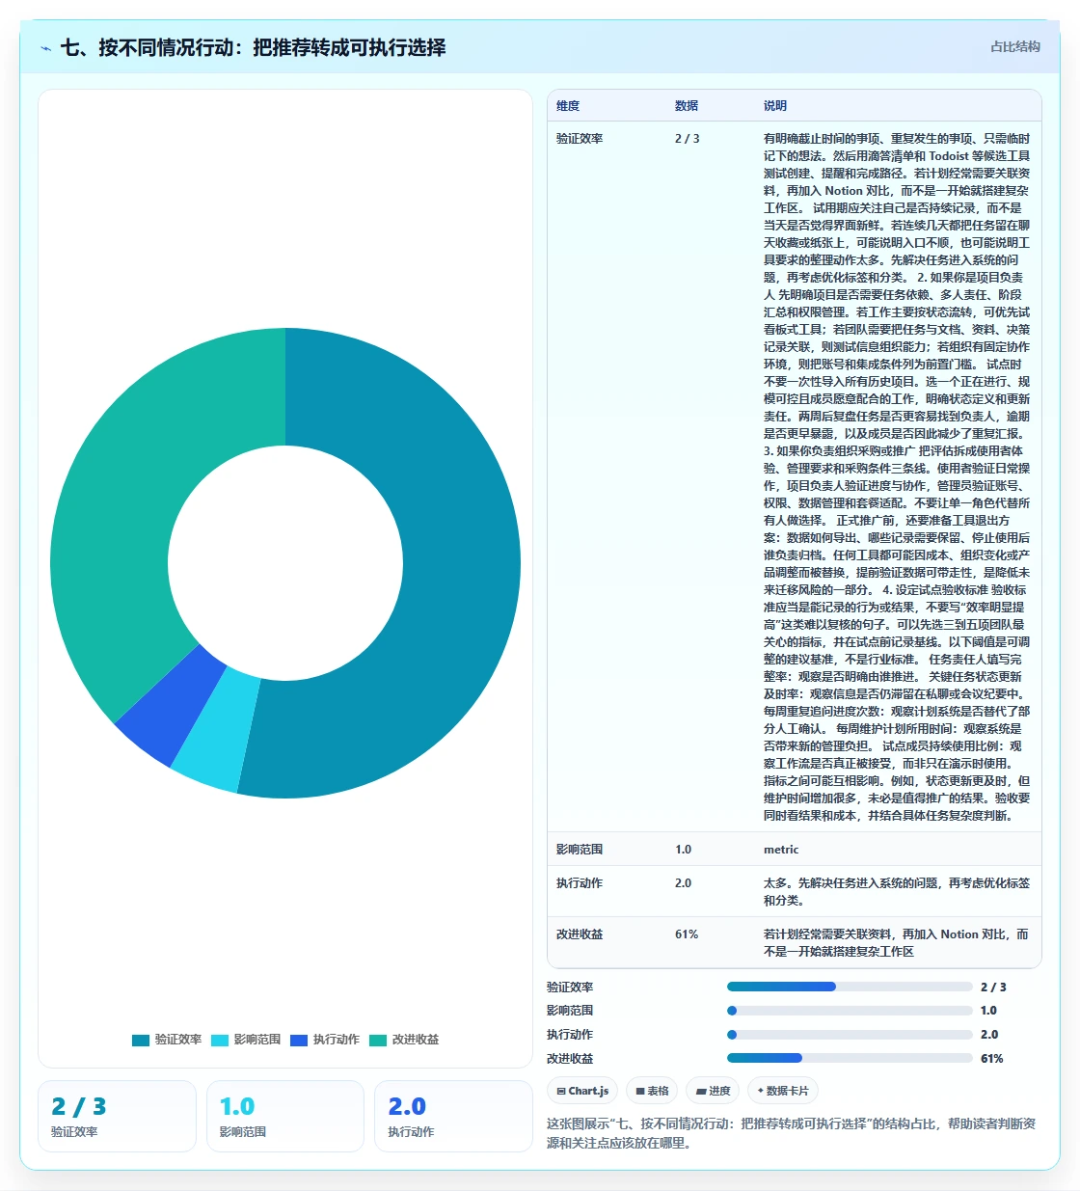Toggle the 改进收益 legend entry

point(404,1040)
